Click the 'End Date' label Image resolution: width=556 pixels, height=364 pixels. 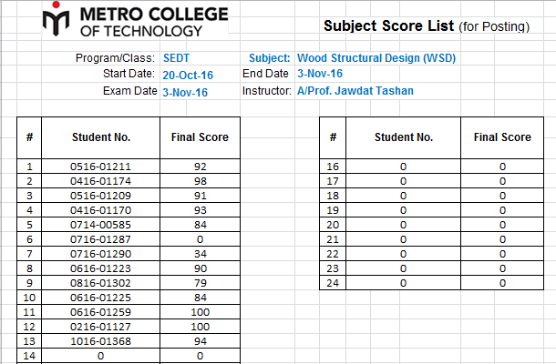pos(265,74)
